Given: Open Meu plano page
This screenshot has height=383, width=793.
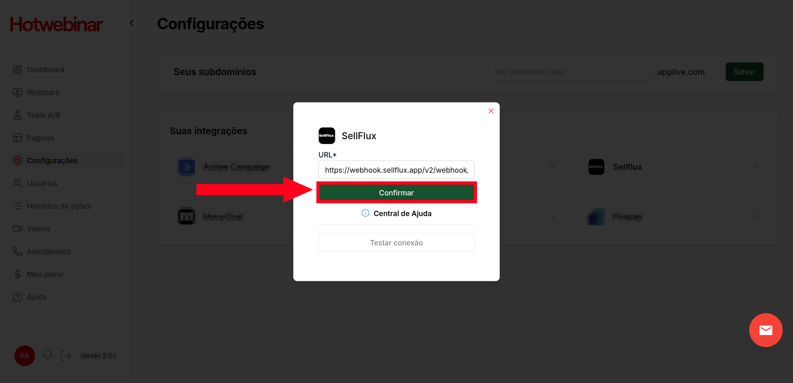Looking at the screenshot, I should 45,274.
